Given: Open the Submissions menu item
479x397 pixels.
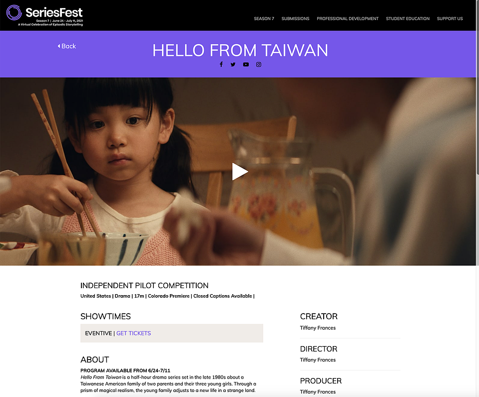Looking at the screenshot, I should [x=295, y=18].
